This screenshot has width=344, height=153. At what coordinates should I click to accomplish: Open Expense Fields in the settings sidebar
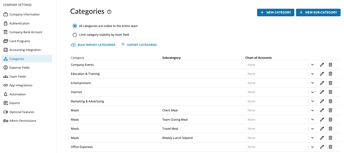(19, 67)
